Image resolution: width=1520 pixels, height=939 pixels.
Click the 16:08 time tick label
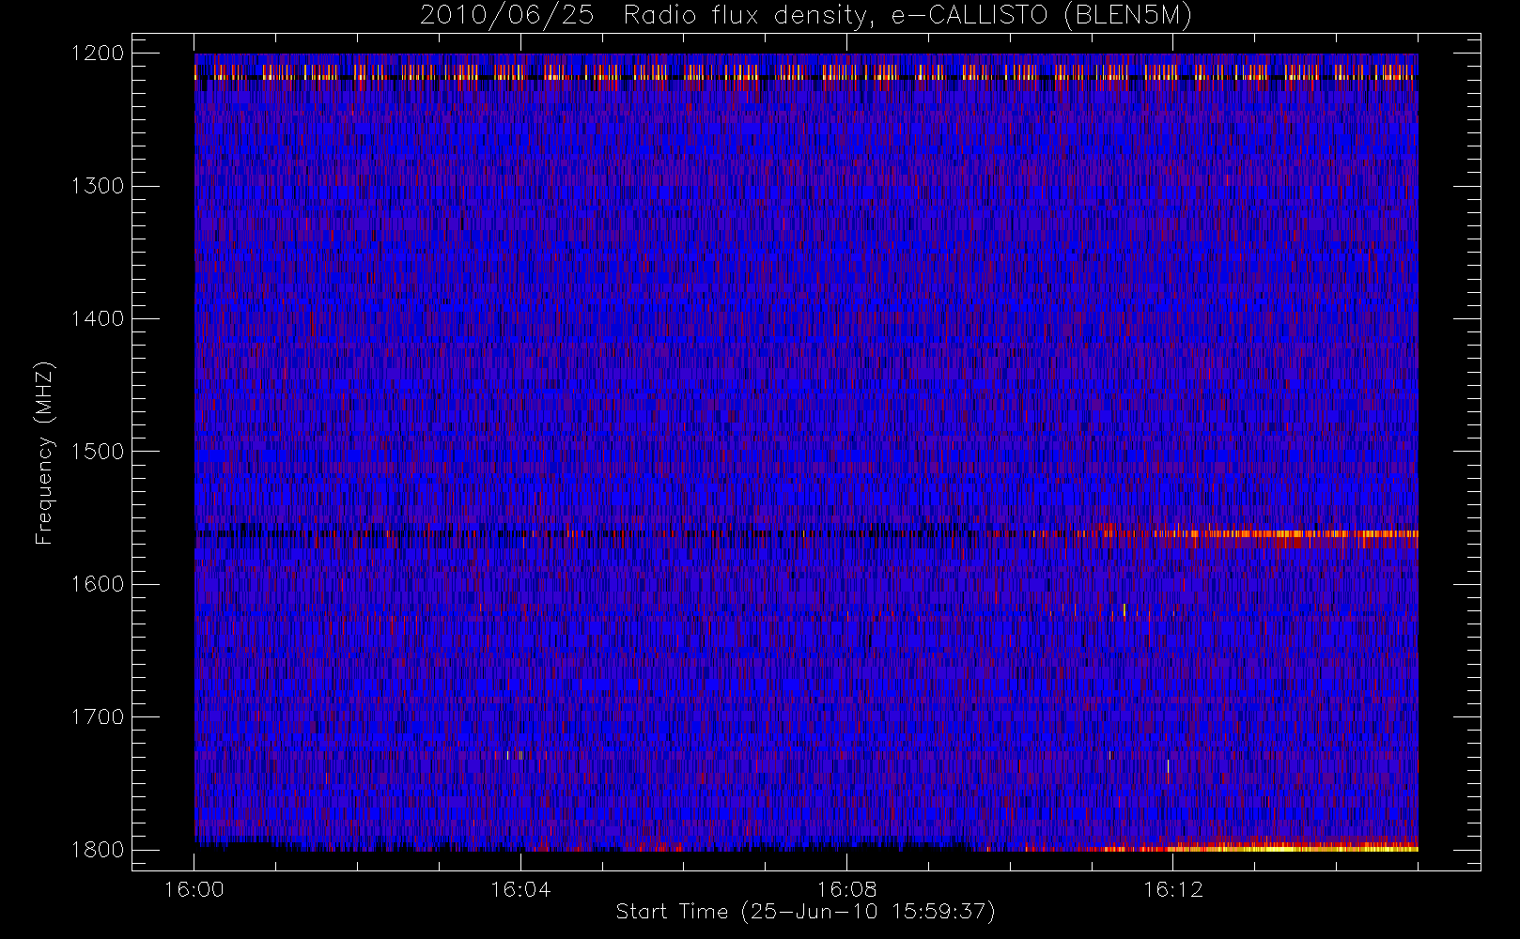[846, 889]
